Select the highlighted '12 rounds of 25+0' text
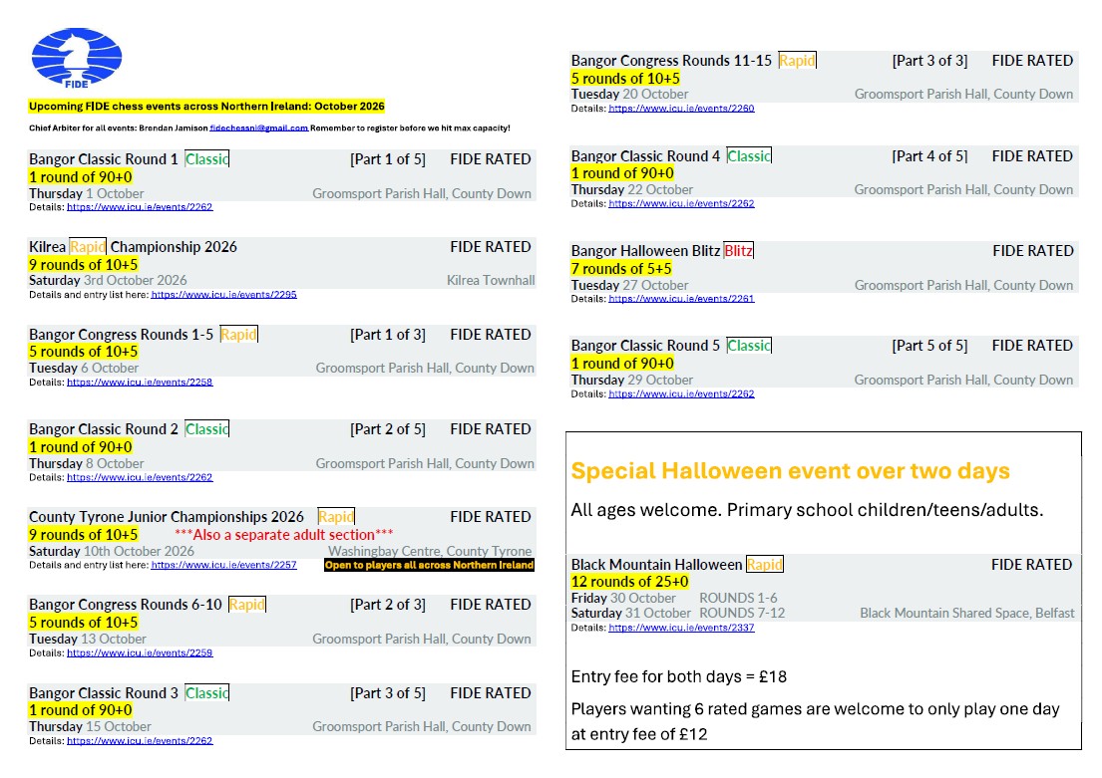 pyautogui.click(x=629, y=582)
